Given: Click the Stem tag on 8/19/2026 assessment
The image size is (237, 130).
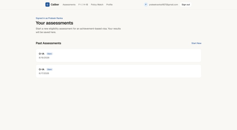Looking at the screenshot, I should click(x=49, y=54).
